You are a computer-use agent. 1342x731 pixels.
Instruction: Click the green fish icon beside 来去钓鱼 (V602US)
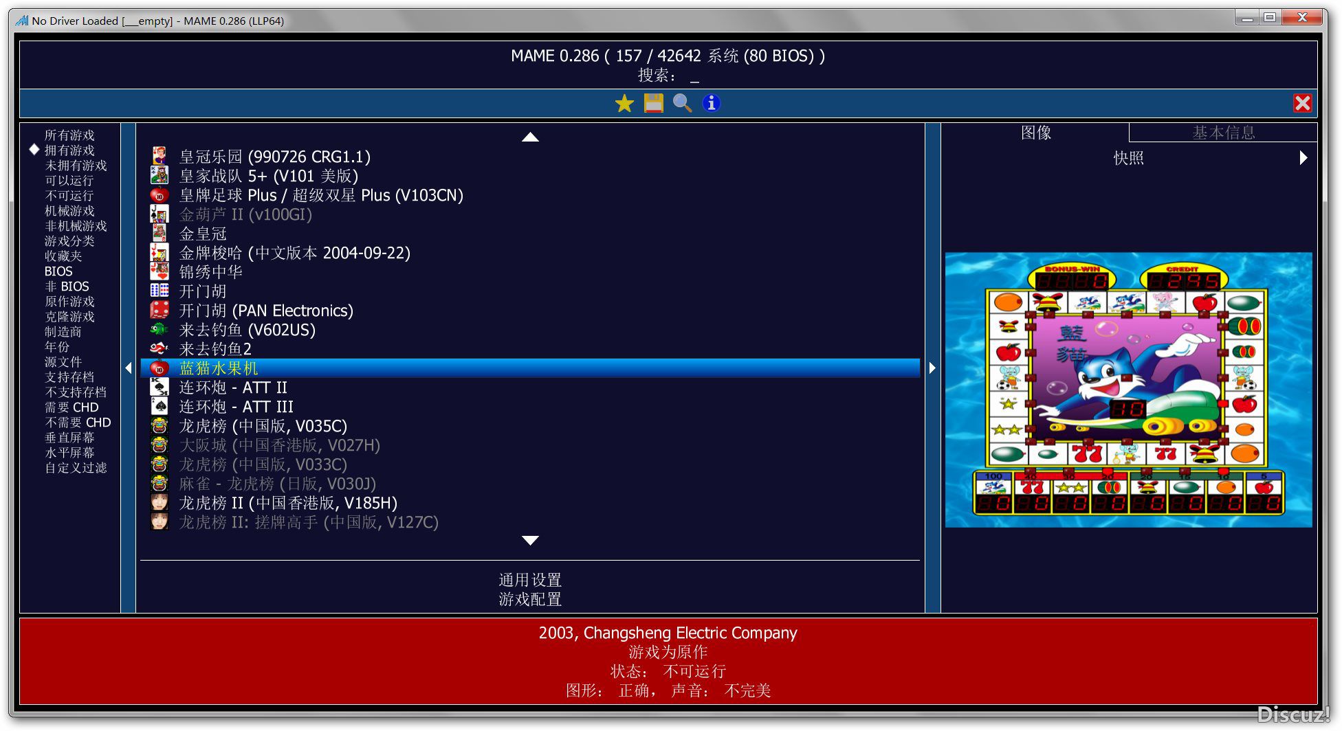coord(159,329)
